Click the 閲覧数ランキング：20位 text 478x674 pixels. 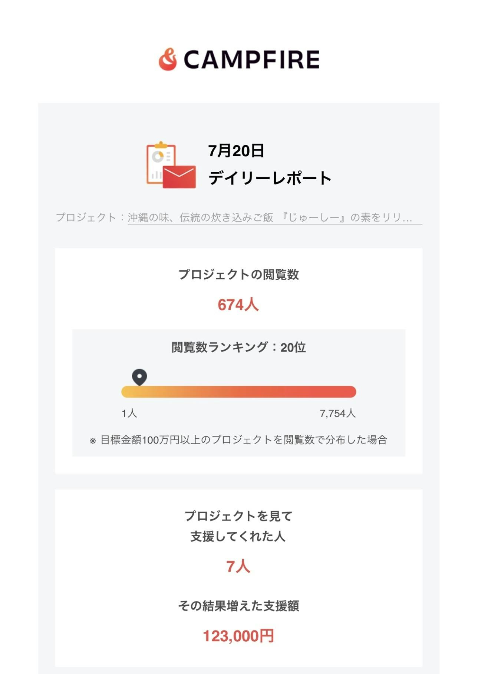point(238,347)
